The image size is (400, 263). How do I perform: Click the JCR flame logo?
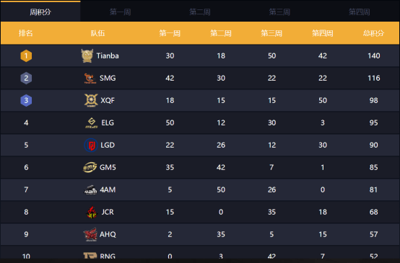pyautogui.click(x=92, y=212)
